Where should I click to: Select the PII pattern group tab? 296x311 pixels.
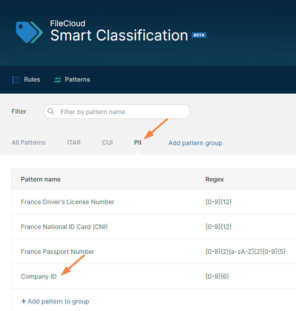[138, 142]
